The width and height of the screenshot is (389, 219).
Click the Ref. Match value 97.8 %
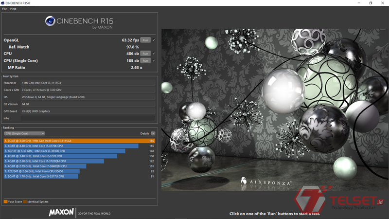click(x=132, y=47)
